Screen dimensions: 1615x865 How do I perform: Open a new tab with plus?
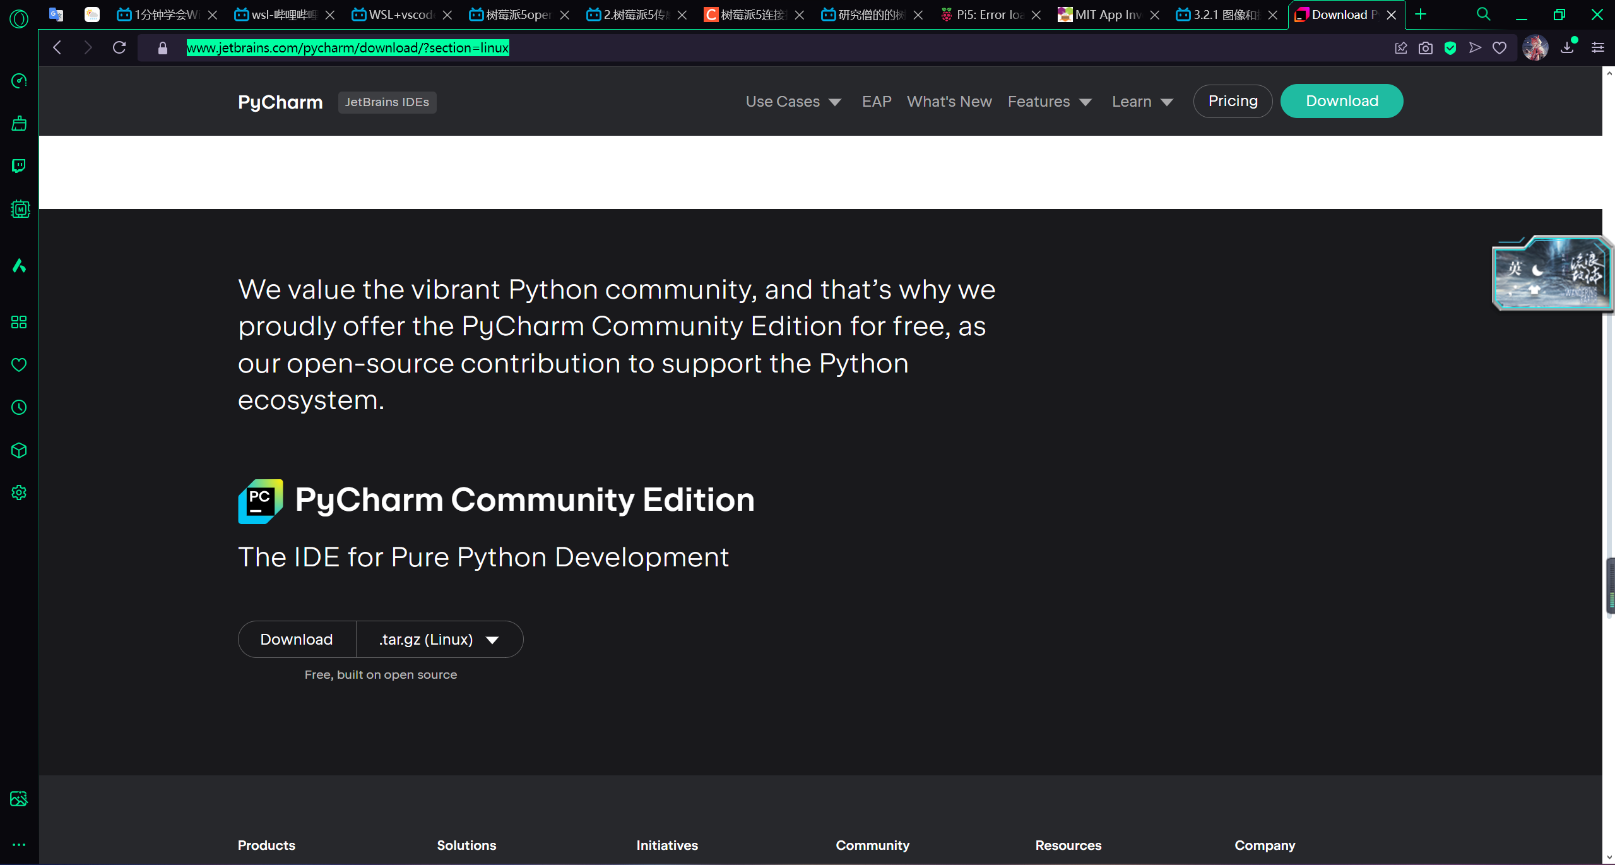coord(1421,15)
